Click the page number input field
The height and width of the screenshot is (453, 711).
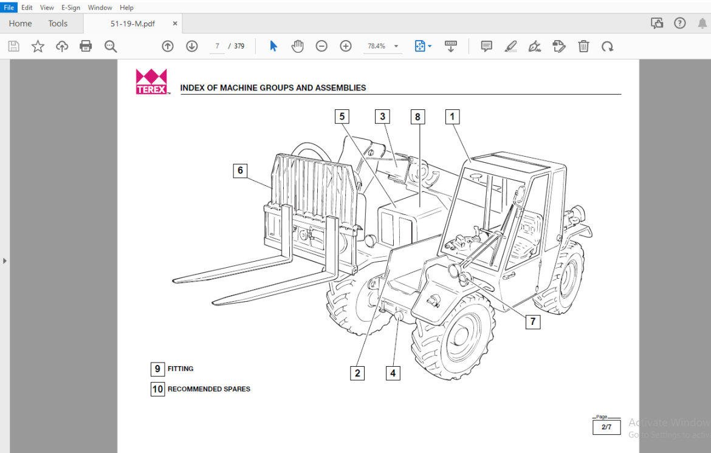[217, 46]
